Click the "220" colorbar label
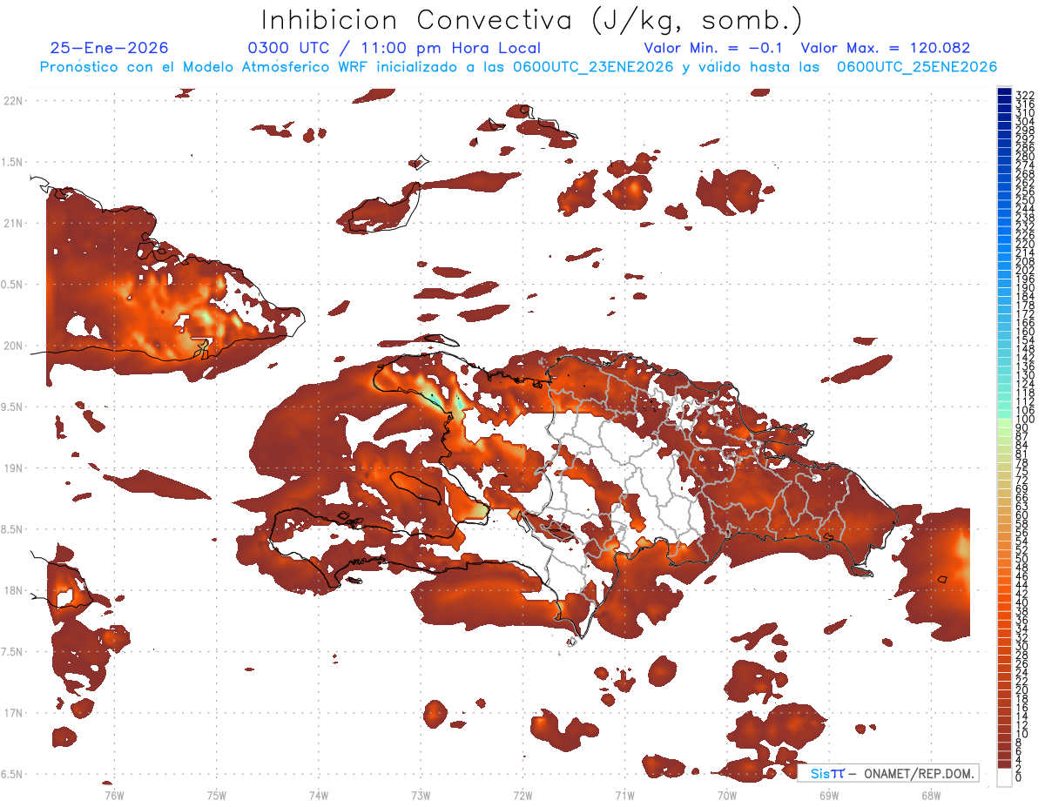This screenshot has width=1045, height=807. click(1024, 244)
